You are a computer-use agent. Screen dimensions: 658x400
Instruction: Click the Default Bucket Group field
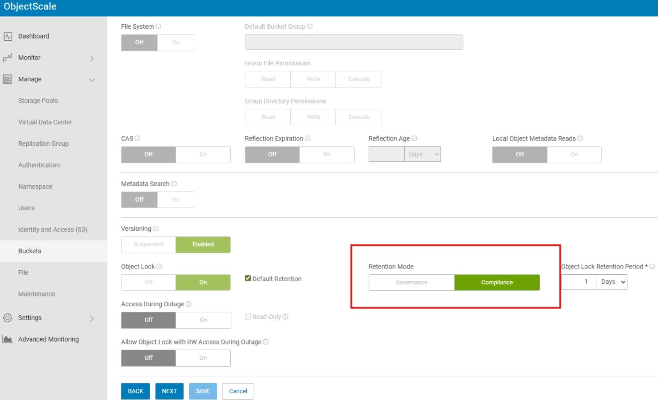click(x=354, y=42)
